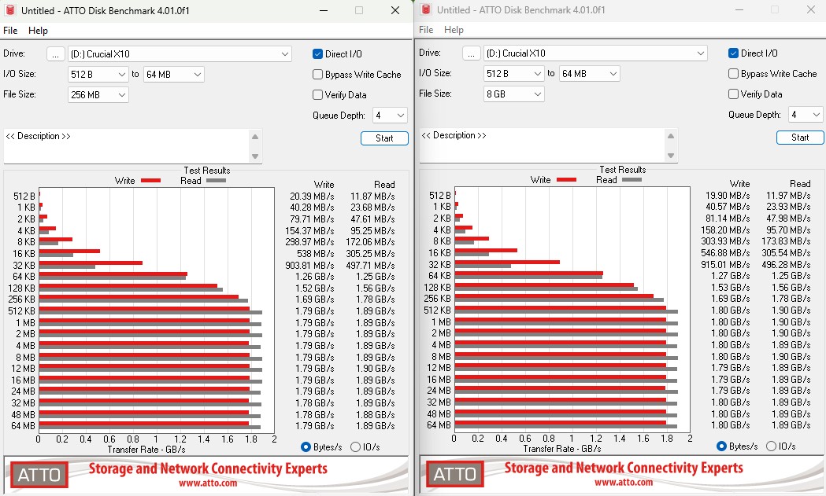Screen dimensions: 826x496
Task: Open www.atto.com link in left banner
Action: tap(208, 483)
